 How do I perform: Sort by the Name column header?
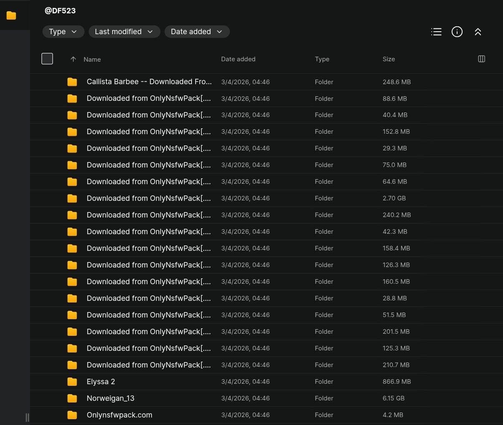point(92,60)
